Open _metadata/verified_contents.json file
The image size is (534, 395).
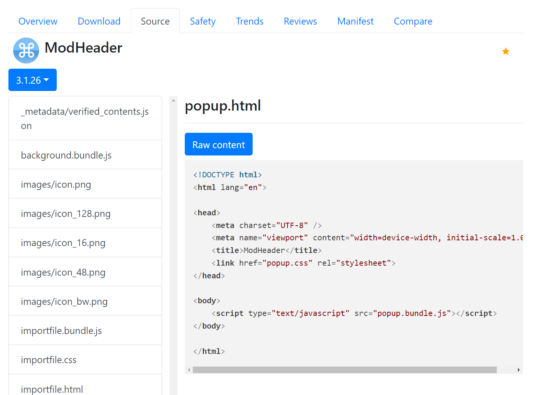point(85,118)
